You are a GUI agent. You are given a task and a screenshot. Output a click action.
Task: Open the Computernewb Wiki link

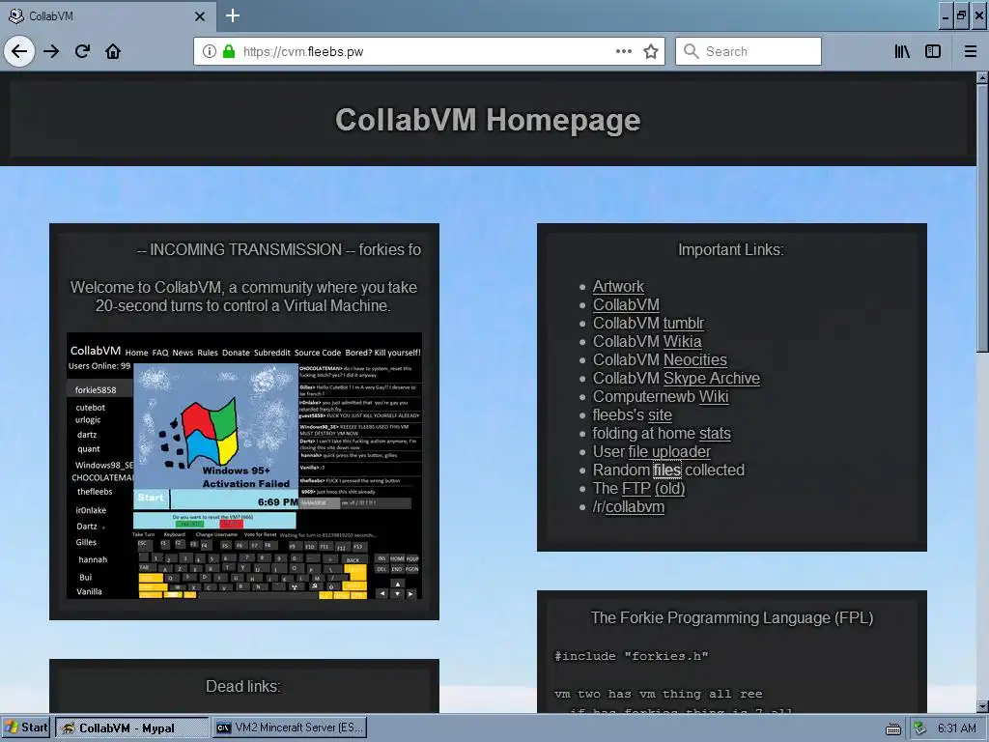click(714, 396)
